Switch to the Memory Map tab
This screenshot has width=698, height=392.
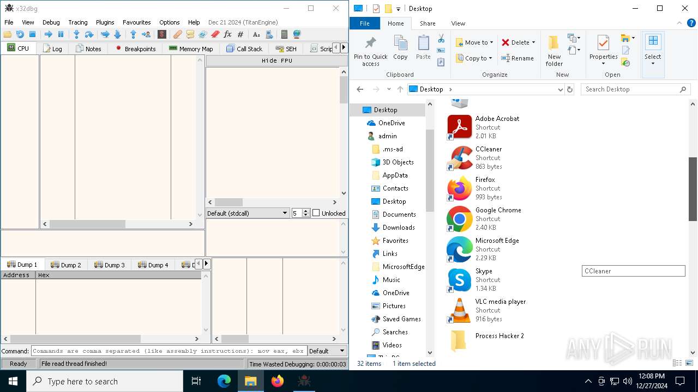[191, 48]
